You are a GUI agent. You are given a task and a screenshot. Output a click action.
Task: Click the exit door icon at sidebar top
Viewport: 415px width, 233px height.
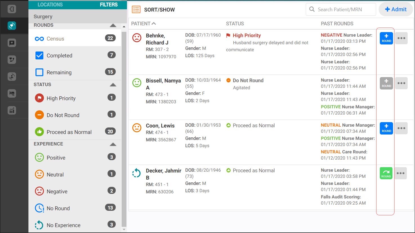tap(12, 9)
